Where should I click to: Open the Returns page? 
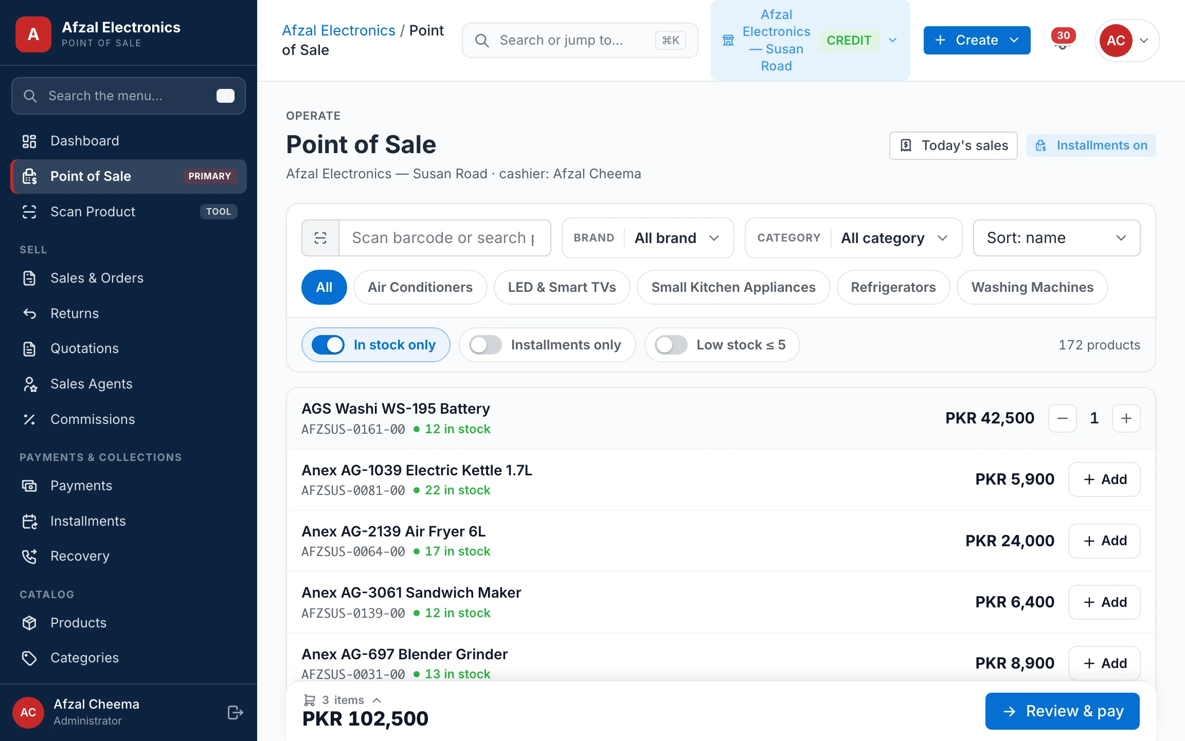click(129, 313)
